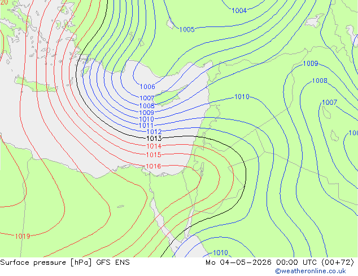Open the weatheronline.co.uk copyright text
358x276 pixels.
pyautogui.click(x=311, y=271)
